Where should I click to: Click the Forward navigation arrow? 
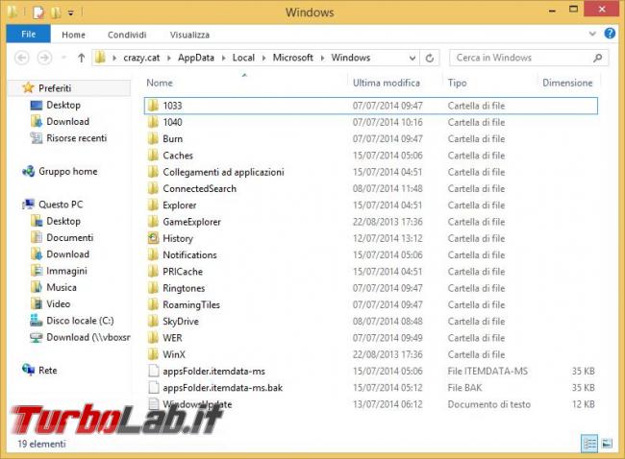[x=44, y=58]
